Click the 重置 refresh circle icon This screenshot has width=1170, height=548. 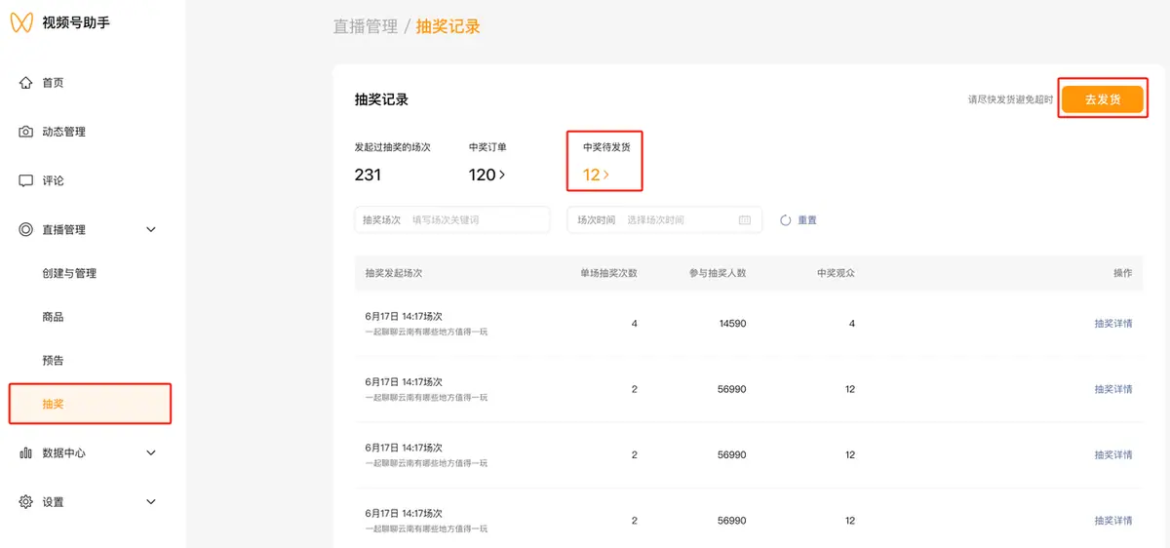786,220
